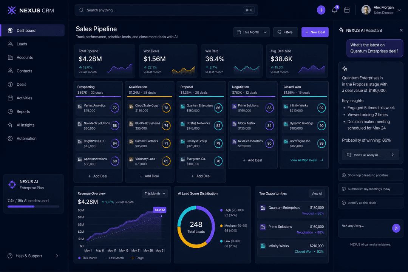
Task: Click the Leads sidebar icon
Action: coord(10,44)
